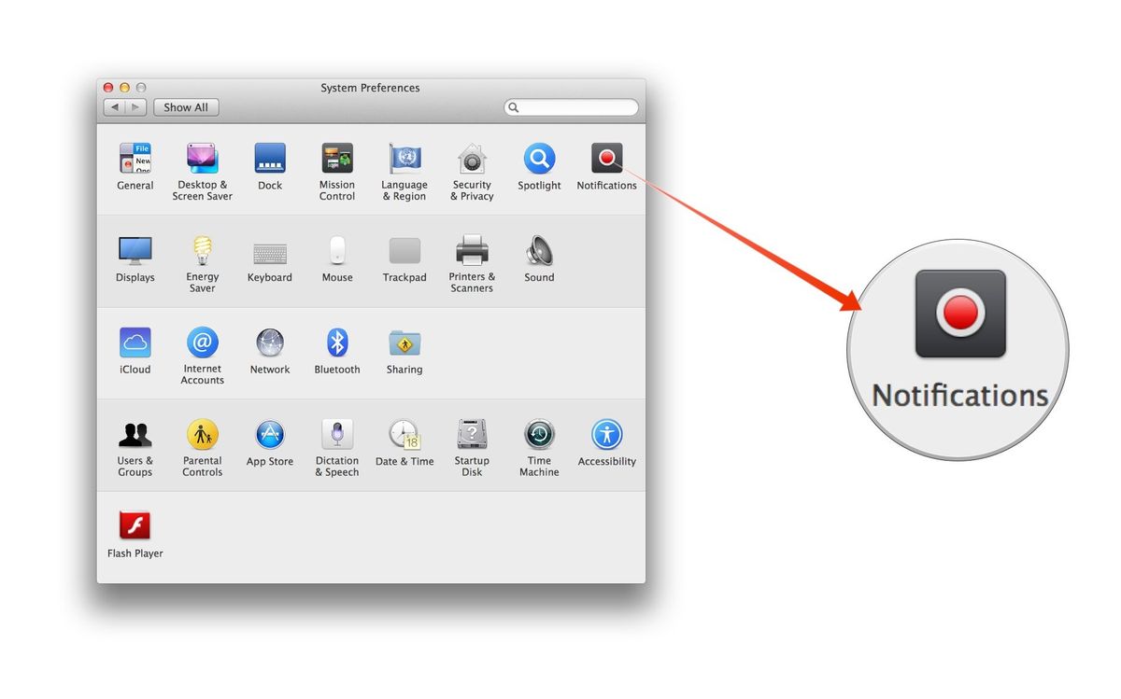Open iCloud settings

pyautogui.click(x=135, y=342)
